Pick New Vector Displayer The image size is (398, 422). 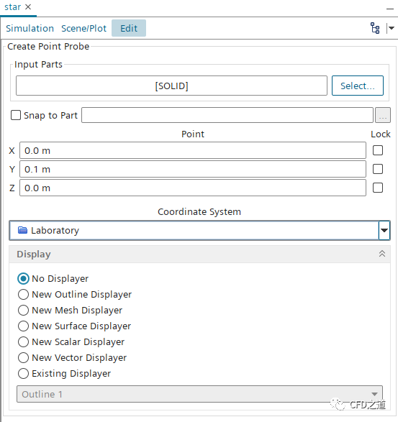72,358
